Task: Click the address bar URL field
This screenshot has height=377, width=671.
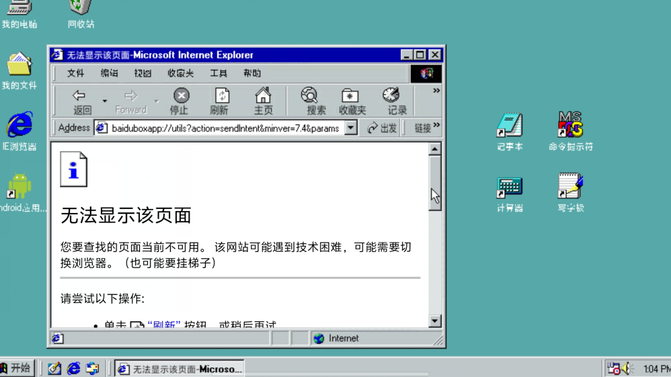Action: point(225,128)
